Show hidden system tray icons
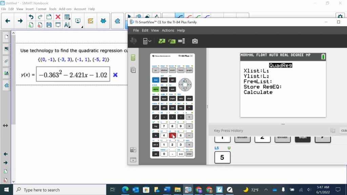Image resolution: width=347 pixels, height=195 pixels. click(x=266, y=190)
